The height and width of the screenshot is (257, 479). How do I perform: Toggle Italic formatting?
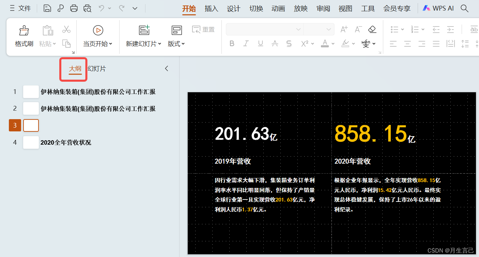coord(246,44)
